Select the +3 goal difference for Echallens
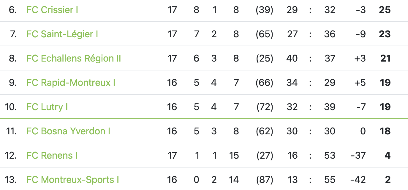Image resolution: width=408 pixels, height=190 pixels. [x=360, y=59]
